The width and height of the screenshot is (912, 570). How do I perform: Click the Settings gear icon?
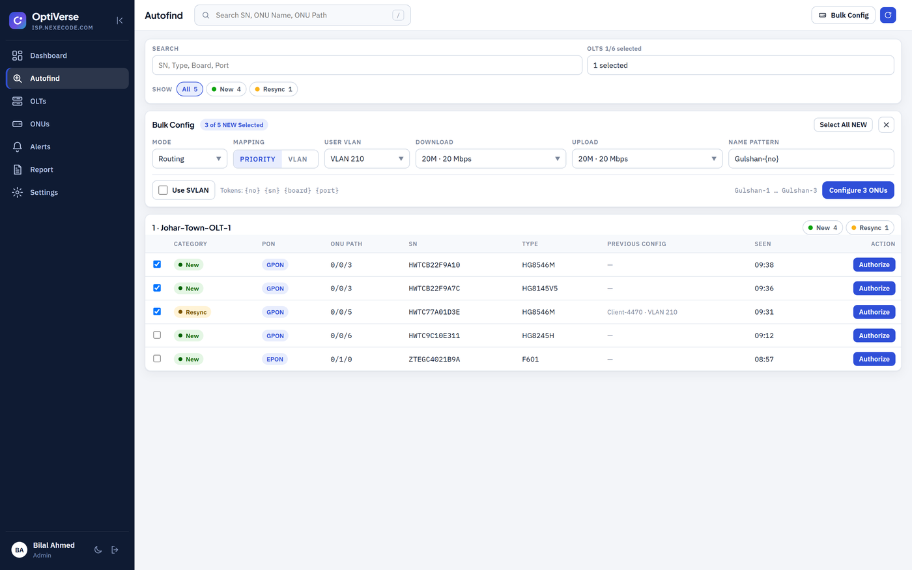[x=18, y=193]
